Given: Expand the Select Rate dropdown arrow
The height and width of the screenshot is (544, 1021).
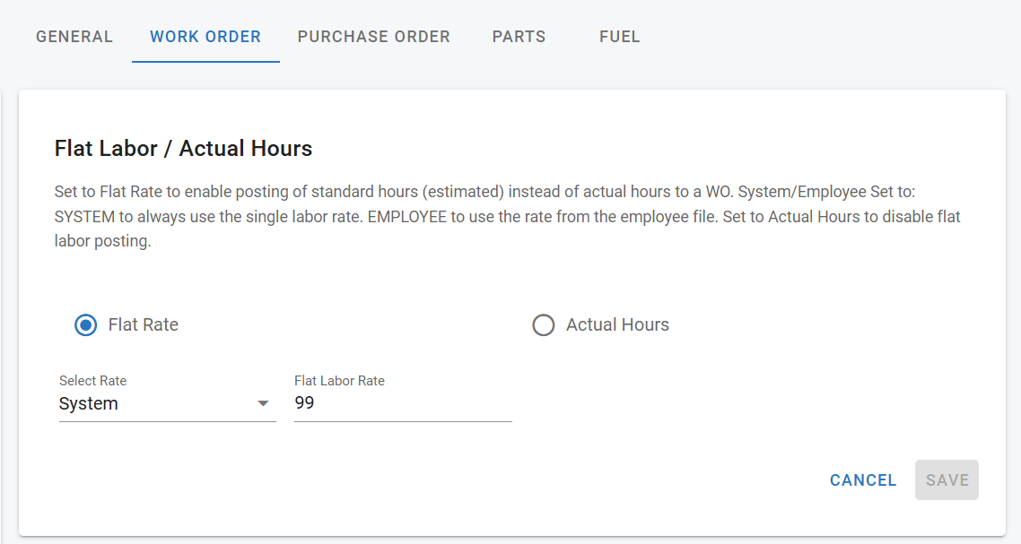Looking at the screenshot, I should coord(263,403).
